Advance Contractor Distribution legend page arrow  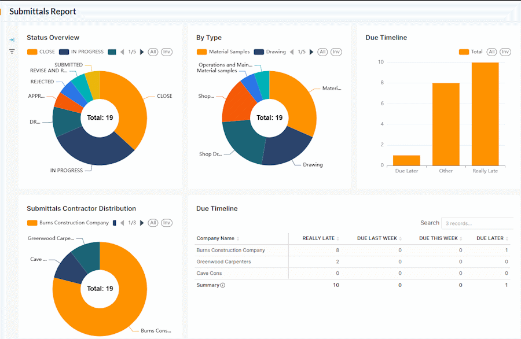tap(142, 223)
